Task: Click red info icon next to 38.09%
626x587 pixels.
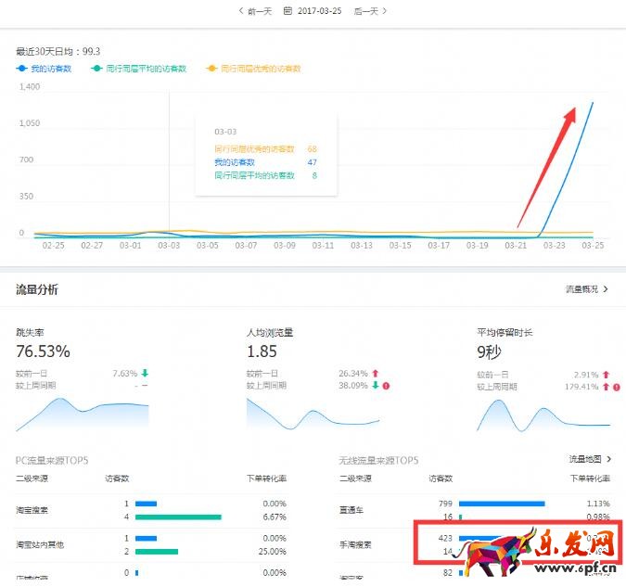Action: [385, 386]
